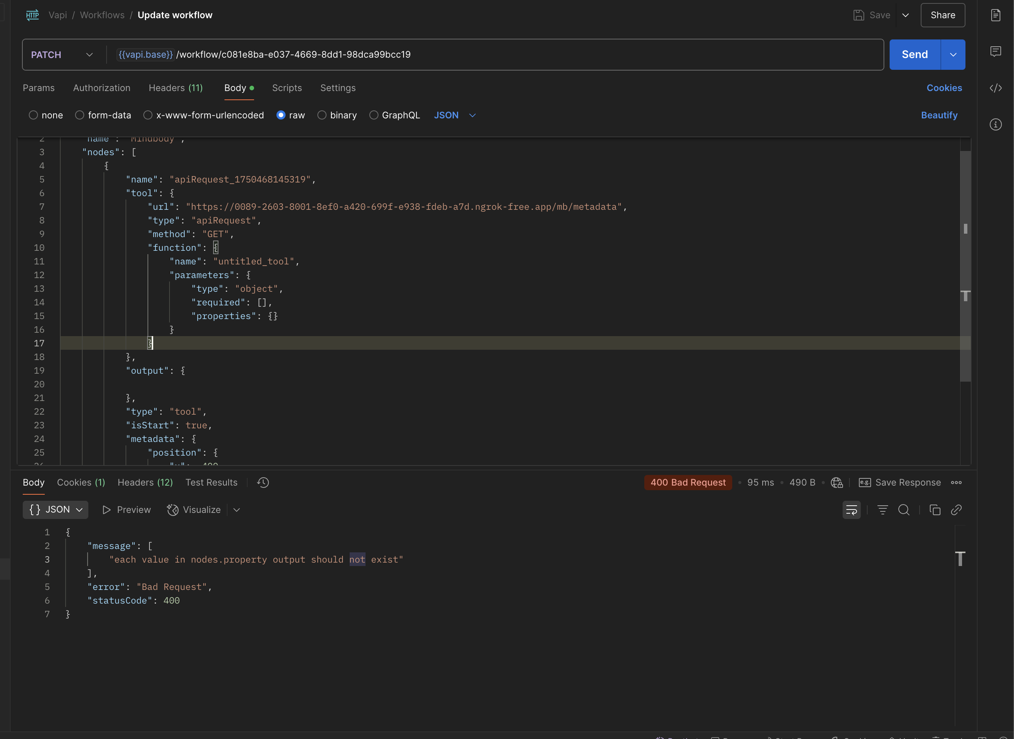This screenshot has height=739, width=1014.
Task: Select the none body type radio
Action: 33,115
